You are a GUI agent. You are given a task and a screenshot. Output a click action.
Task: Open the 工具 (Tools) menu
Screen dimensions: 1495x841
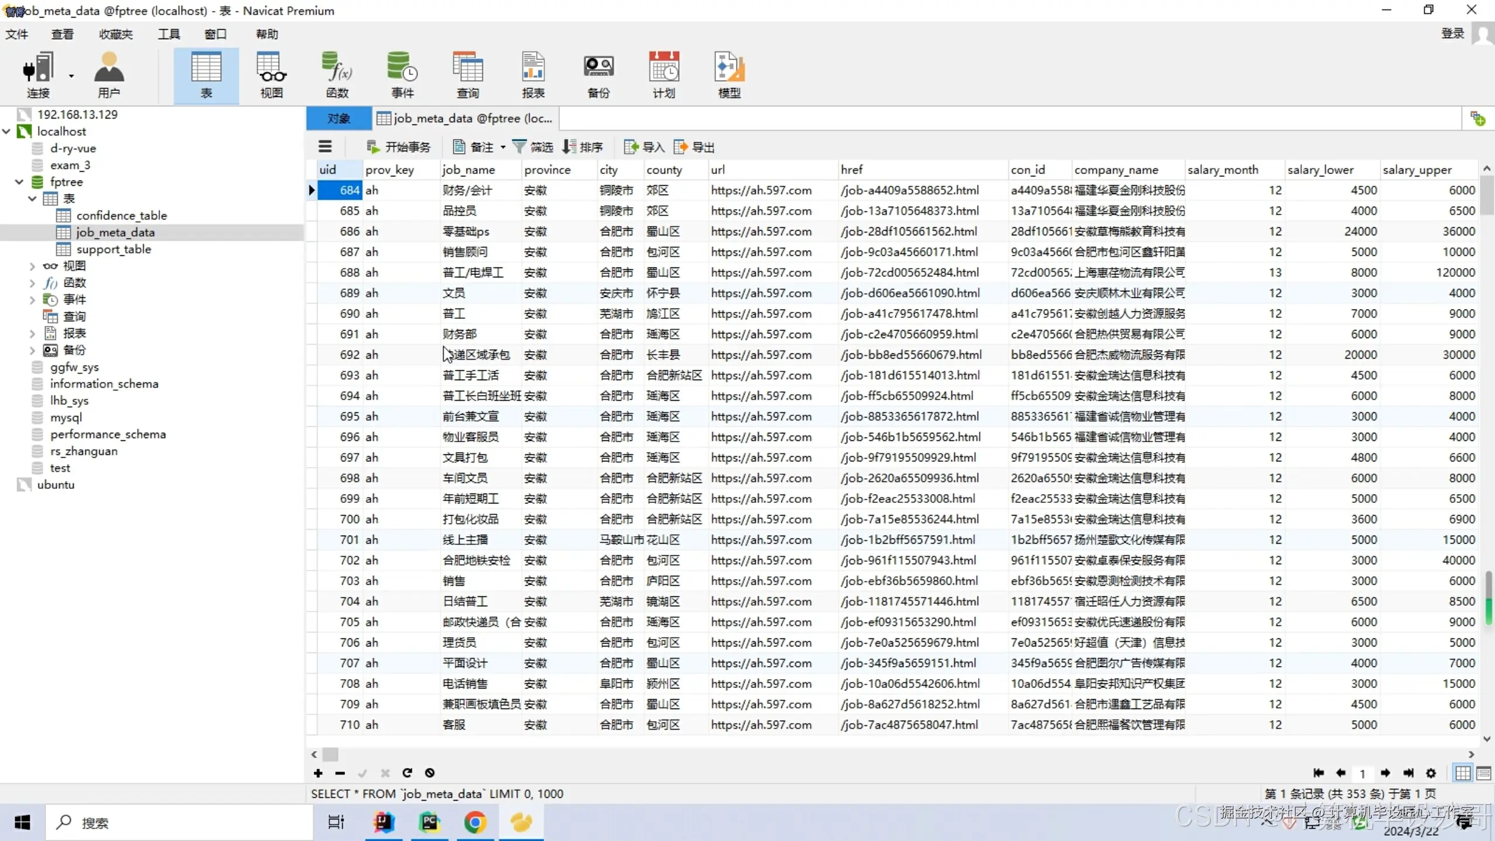(x=169, y=34)
